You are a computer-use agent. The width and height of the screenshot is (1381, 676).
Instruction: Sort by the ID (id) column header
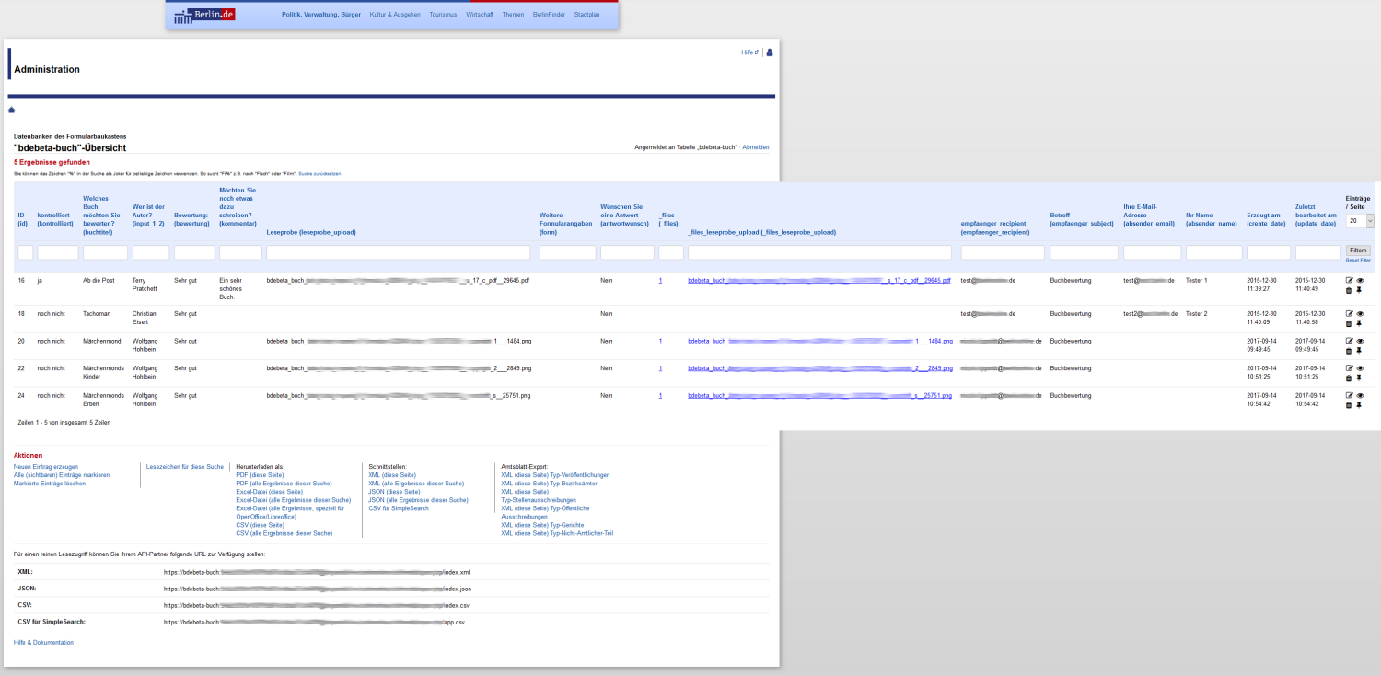click(22, 219)
